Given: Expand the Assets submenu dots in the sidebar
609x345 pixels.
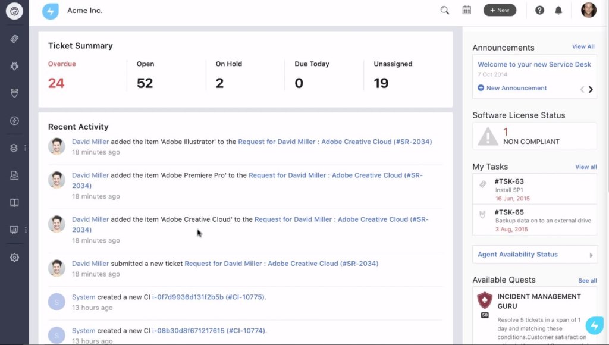Looking at the screenshot, I should 25,148.
